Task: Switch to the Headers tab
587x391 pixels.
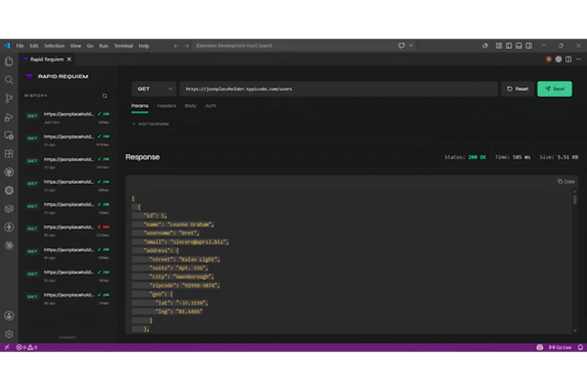Action: [x=167, y=106]
